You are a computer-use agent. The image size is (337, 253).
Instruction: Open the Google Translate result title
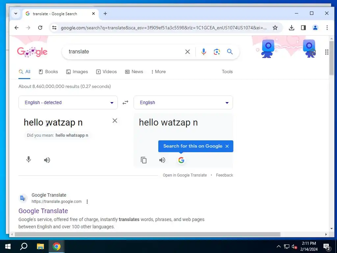[43, 211]
